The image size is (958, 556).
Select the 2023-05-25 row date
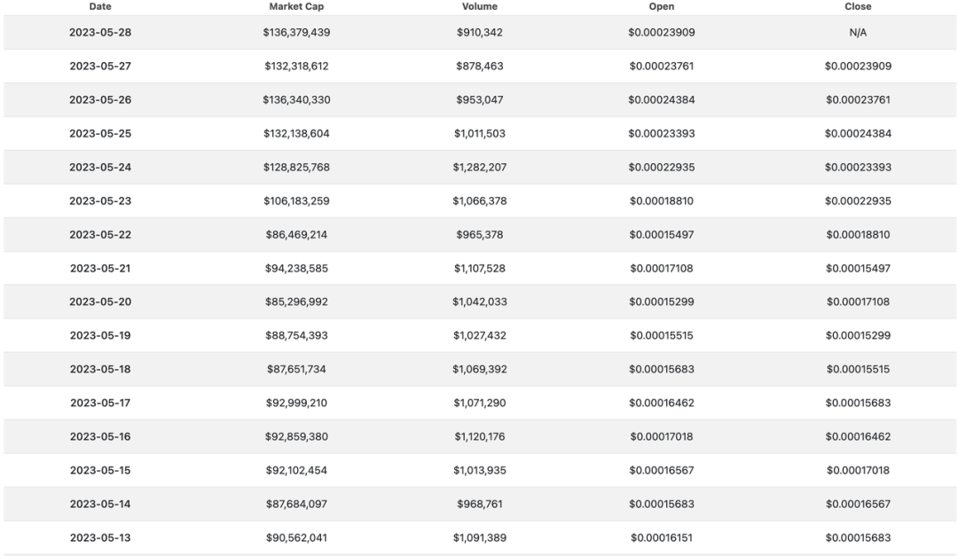point(100,133)
